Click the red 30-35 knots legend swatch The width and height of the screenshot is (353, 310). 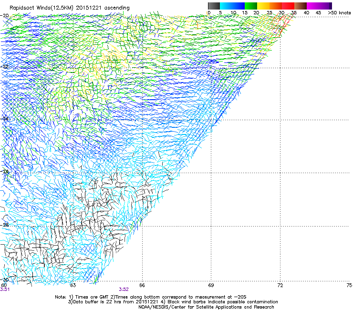pos(288,6)
